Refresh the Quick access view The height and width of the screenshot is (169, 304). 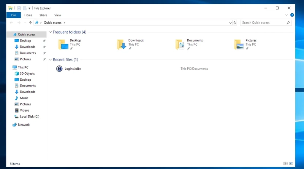pyautogui.click(x=235, y=23)
